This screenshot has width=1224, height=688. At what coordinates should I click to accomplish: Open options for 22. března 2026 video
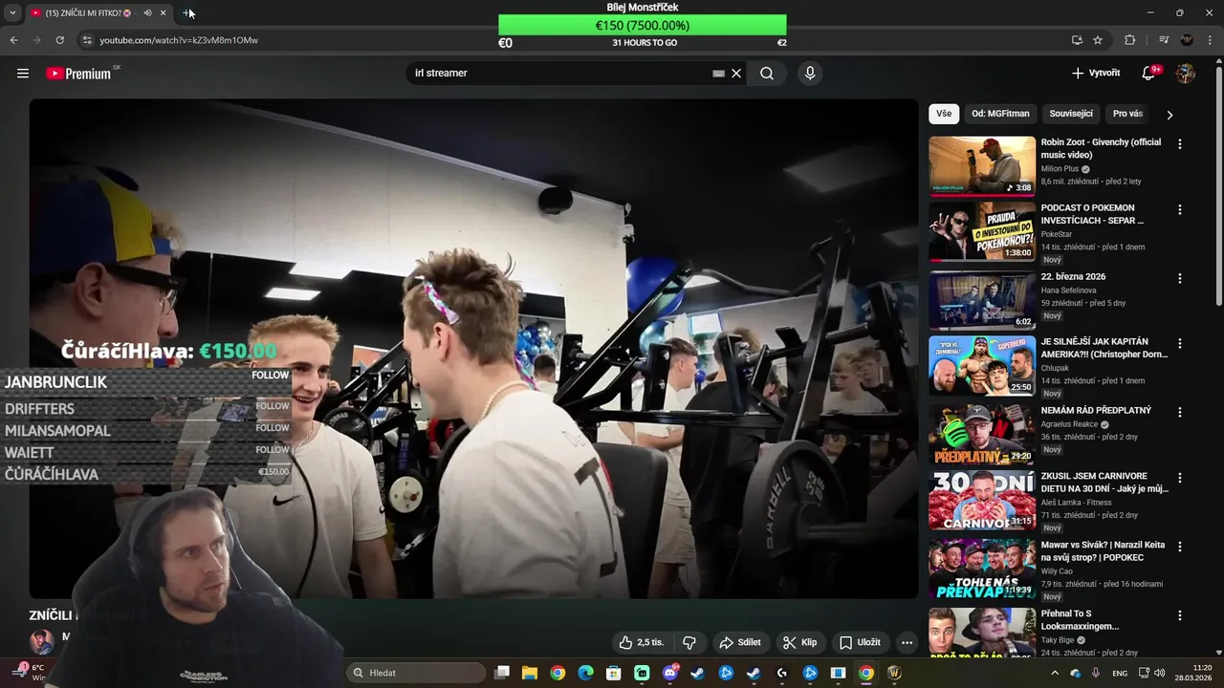1179,279
